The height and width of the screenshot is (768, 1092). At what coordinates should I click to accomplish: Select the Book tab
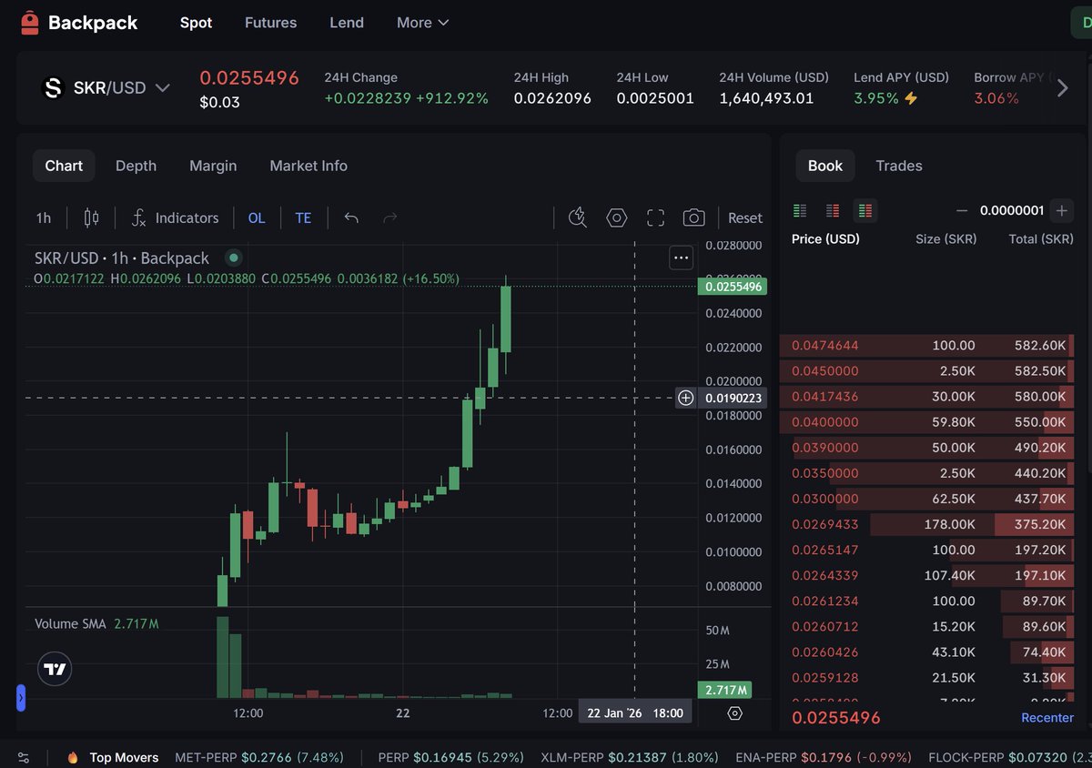(825, 166)
